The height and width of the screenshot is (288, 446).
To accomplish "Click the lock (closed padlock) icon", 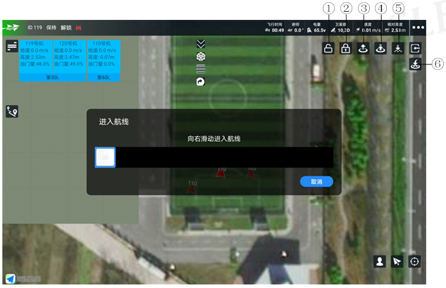I will (x=346, y=49).
